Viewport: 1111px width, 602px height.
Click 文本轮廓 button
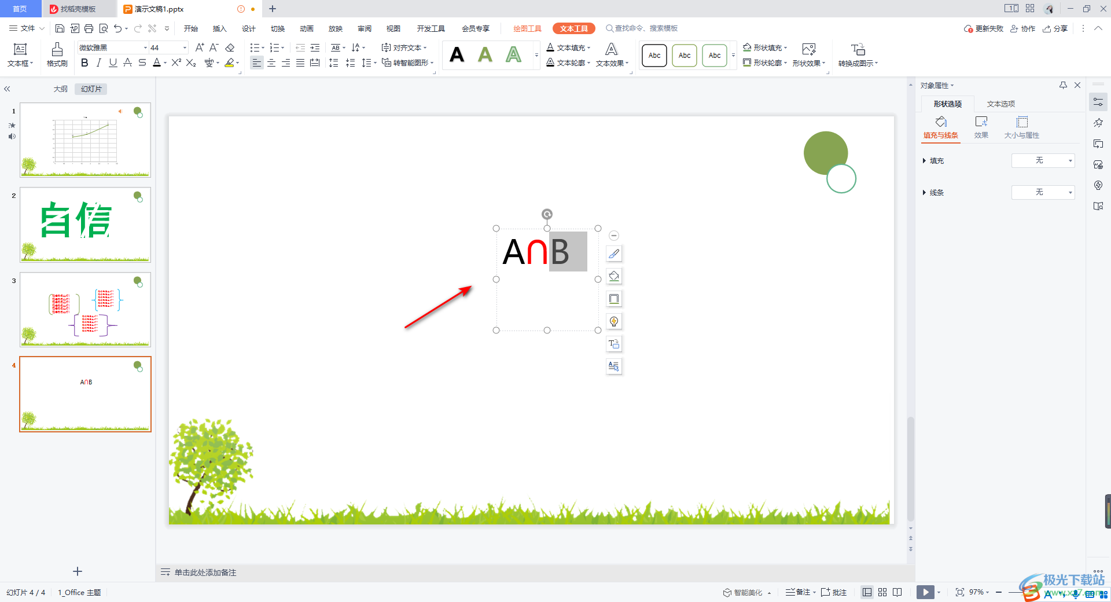[569, 63]
